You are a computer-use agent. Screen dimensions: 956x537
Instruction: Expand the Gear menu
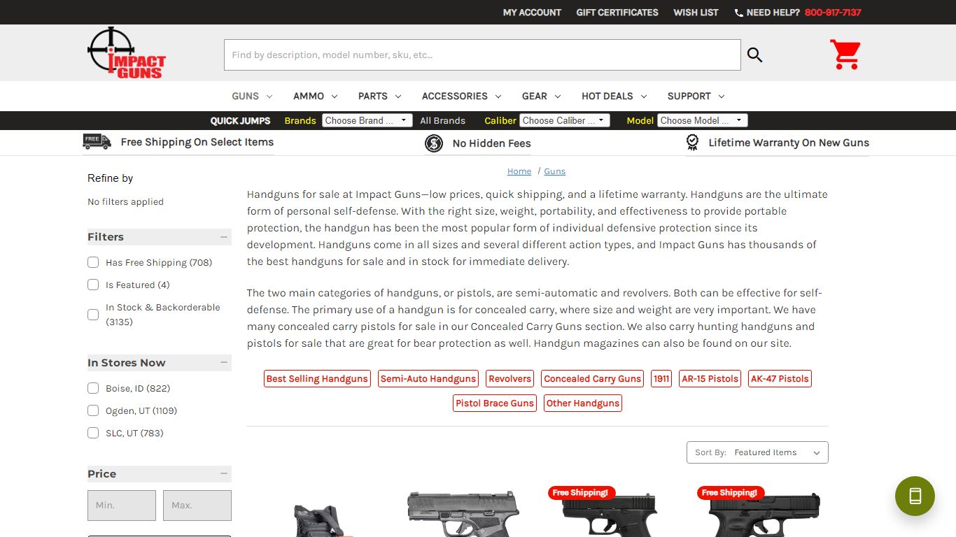click(x=542, y=96)
